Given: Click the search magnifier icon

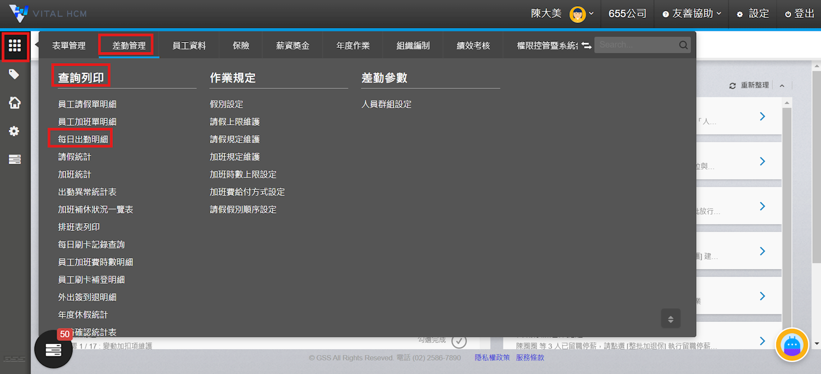Looking at the screenshot, I should pyautogui.click(x=683, y=45).
